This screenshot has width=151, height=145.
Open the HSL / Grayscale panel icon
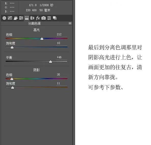21,18
